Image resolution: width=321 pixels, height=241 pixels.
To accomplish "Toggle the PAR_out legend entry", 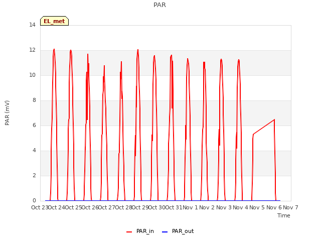I will [x=178, y=231].
